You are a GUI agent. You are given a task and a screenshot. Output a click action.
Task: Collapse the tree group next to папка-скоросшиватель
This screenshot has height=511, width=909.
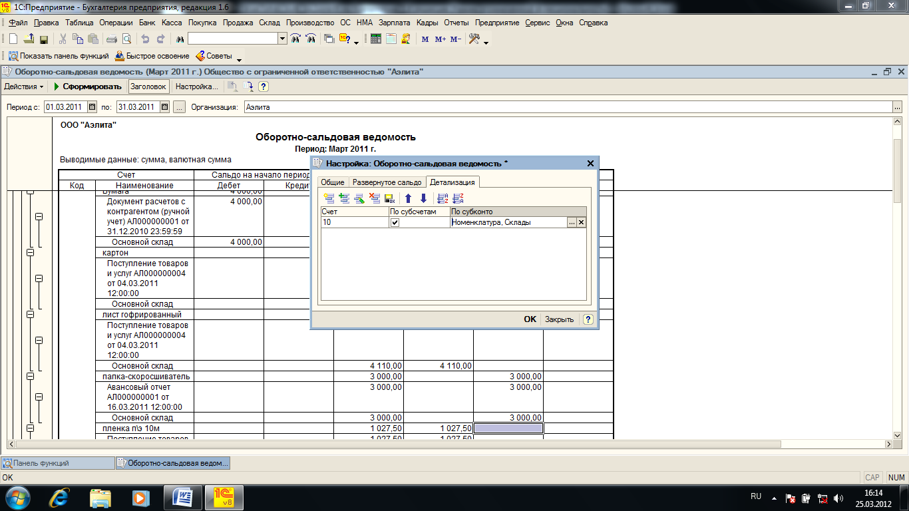point(30,376)
